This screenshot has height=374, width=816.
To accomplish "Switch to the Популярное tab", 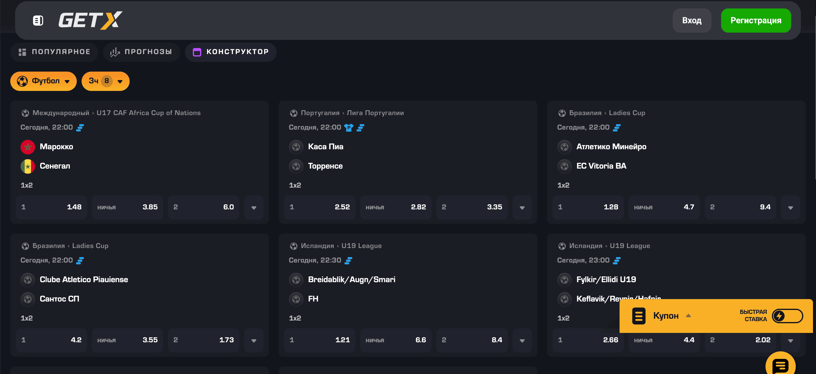I will [x=54, y=52].
